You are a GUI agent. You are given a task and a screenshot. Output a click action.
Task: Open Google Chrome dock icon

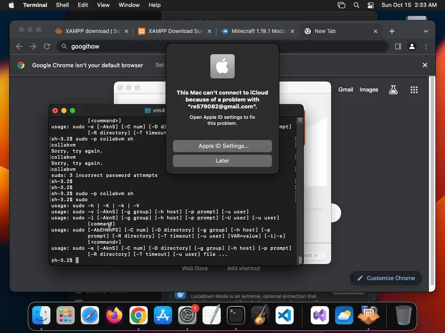click(139, 315)
